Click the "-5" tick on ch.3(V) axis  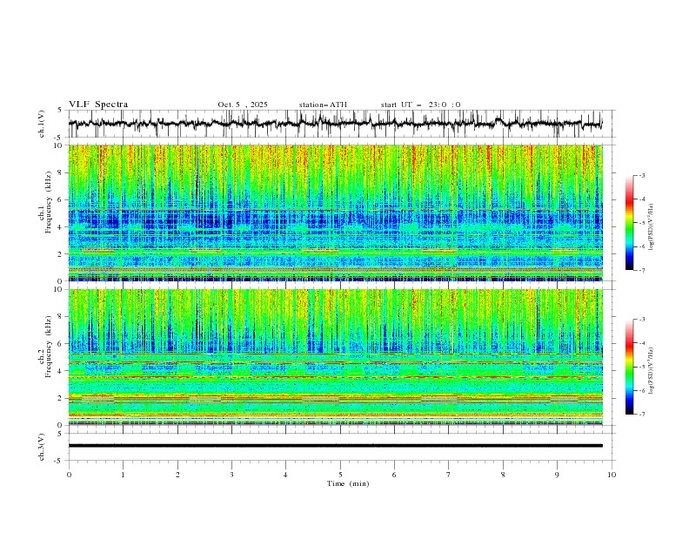[x=59, y=461]
